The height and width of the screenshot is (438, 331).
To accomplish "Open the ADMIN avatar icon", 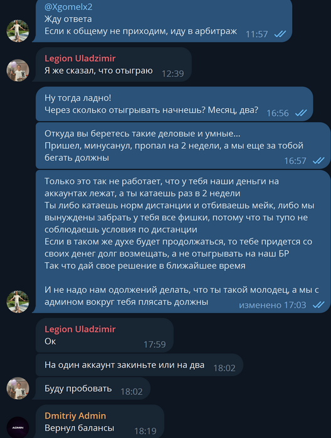I will pyautogui.click(x=18, y=427).
